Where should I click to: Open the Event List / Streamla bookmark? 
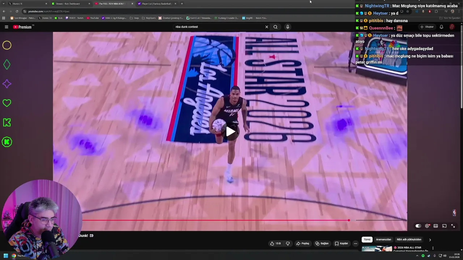tap(199, 18)
